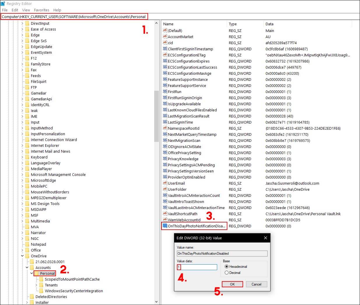This screenshot has width=360, height=305.
Task: Close the Edit DWORD dialog with X
Action: 265,238
